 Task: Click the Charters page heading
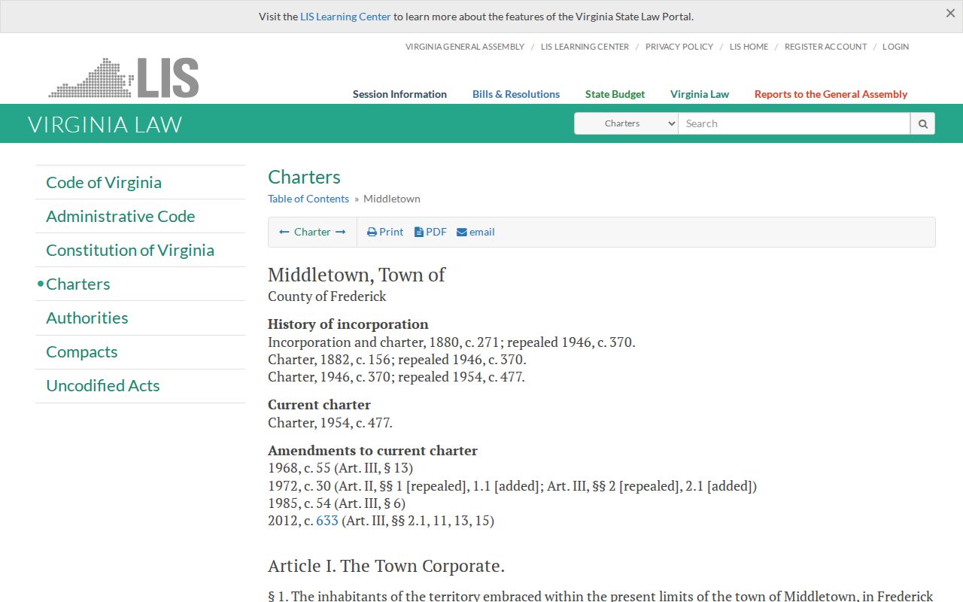tap(304, 177)
